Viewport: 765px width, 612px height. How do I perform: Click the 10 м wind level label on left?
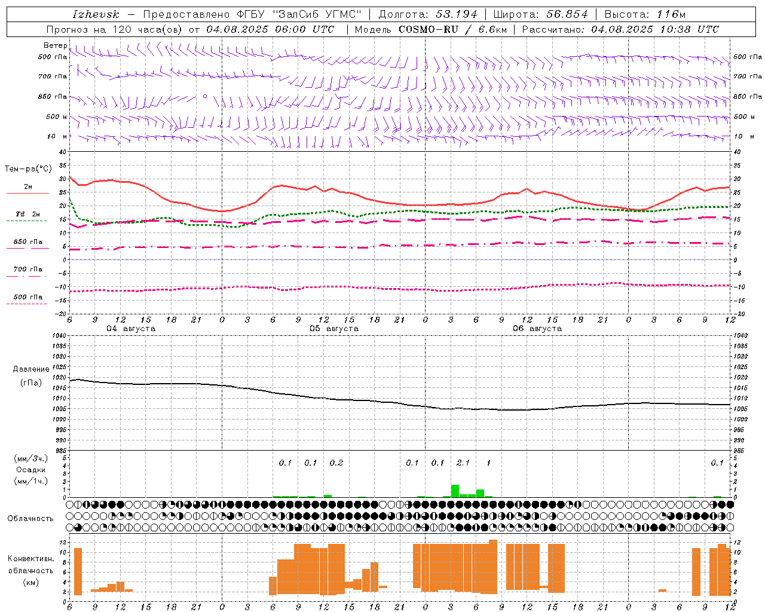pos(57,137)
